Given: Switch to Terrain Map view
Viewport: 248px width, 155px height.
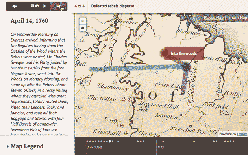Looking at the screenshot, I should (x=237, y=18).
